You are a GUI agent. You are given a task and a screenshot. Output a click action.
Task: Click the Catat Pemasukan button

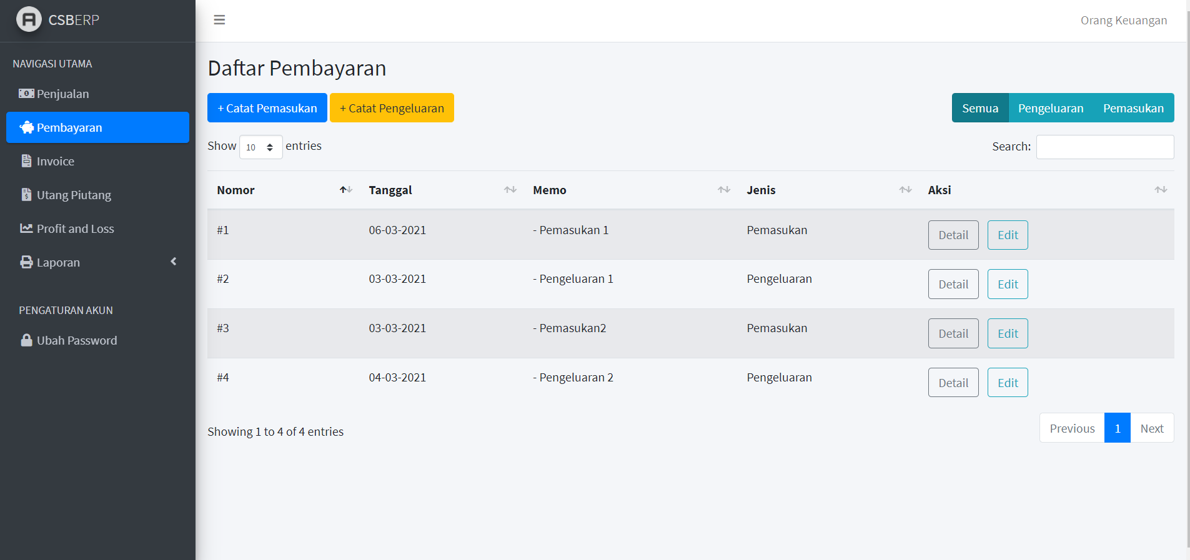267,108
